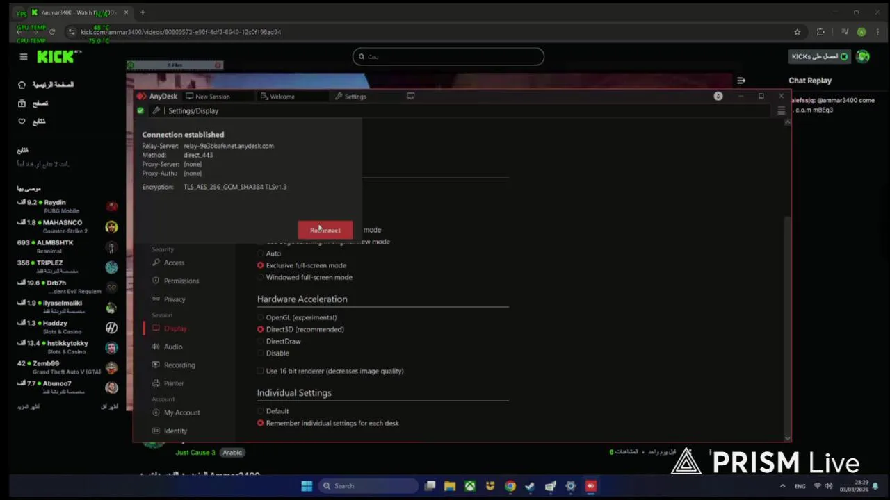Open Steam from the taskbar
This screenshot has height=500, width=890.
(x=531, y=486)
